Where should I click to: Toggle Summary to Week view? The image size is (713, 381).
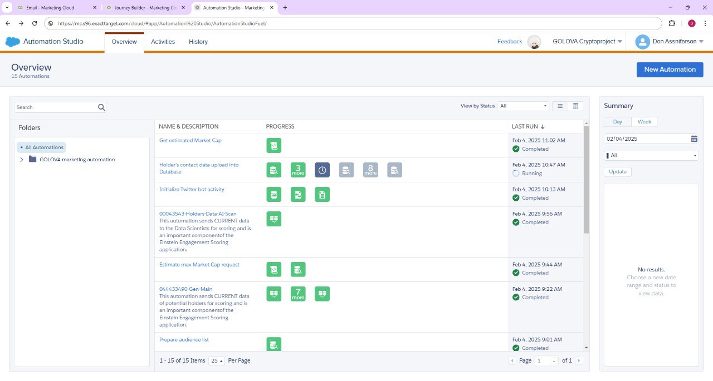(x=644, y=122)
